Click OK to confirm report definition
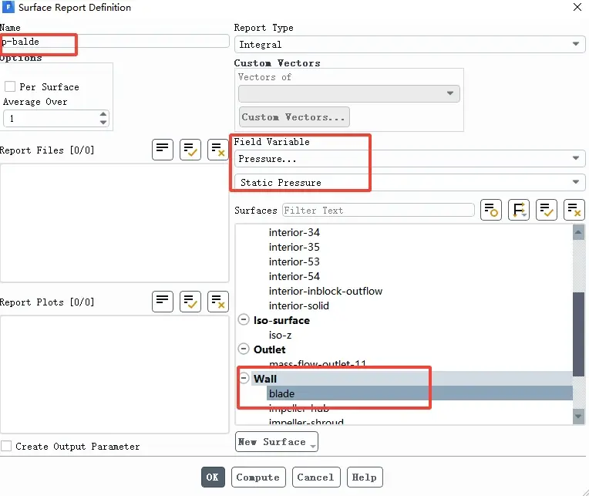 coord(213,477)
